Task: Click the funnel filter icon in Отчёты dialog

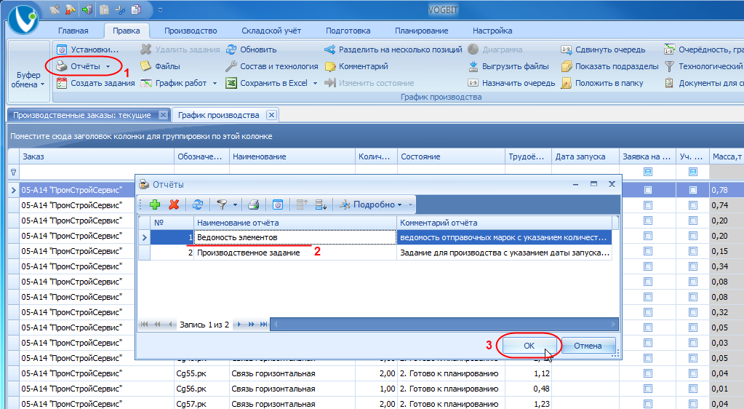Action: pos(222,204)
